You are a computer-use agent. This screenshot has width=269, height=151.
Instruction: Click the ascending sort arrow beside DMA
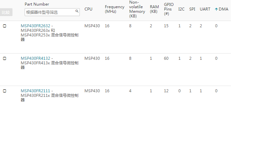pyautogui.click(x=216, y=9)
